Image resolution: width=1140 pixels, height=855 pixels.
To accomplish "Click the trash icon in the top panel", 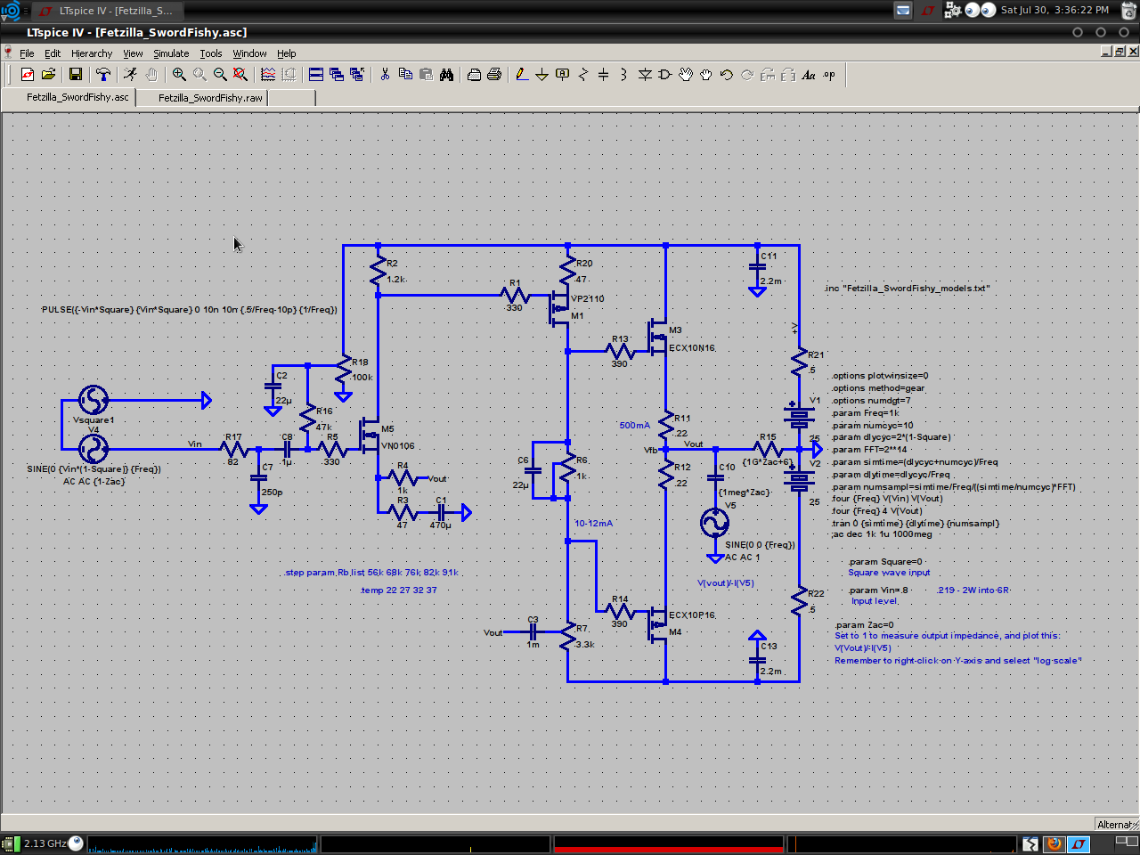I will tap(1128, 11).
